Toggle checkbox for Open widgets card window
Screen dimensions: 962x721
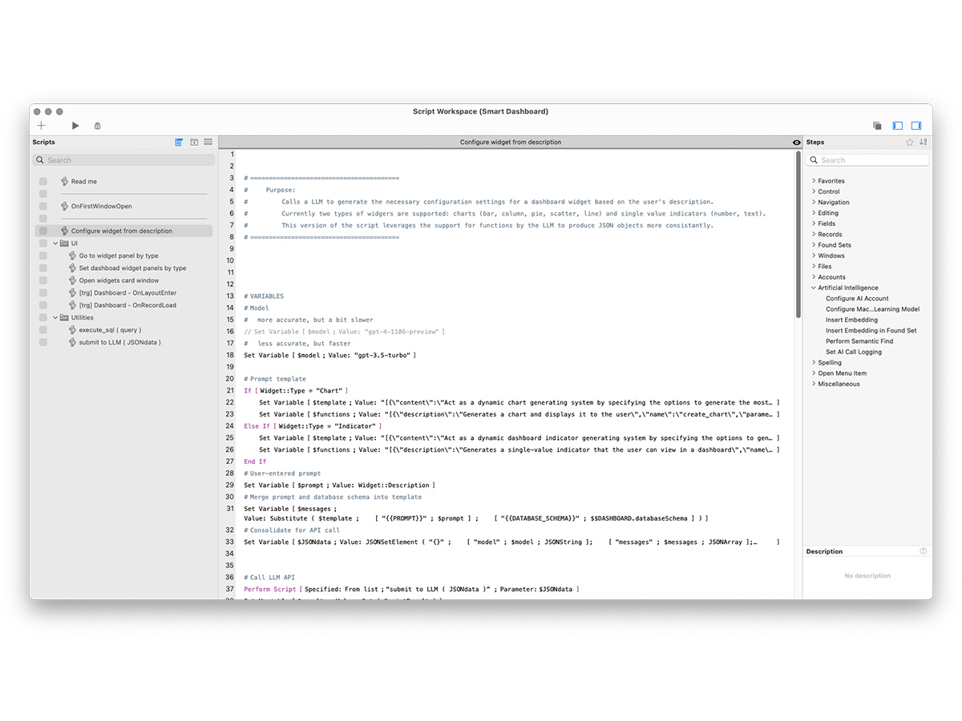click(x=43, y=280)
